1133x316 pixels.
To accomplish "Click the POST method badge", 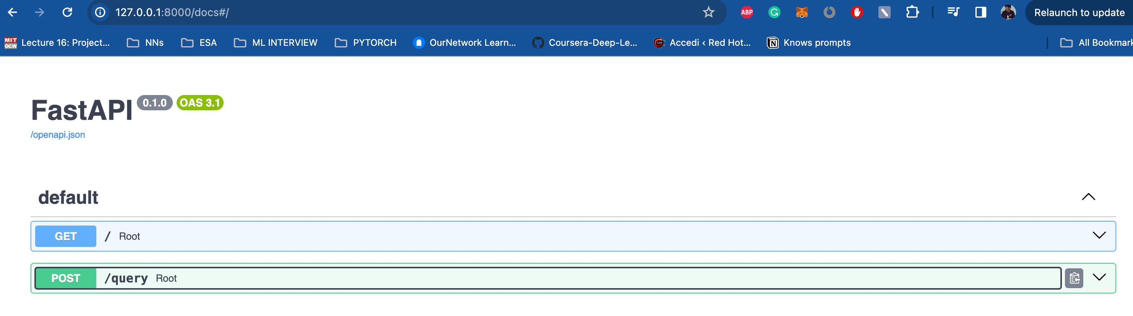I will (65, 278).
